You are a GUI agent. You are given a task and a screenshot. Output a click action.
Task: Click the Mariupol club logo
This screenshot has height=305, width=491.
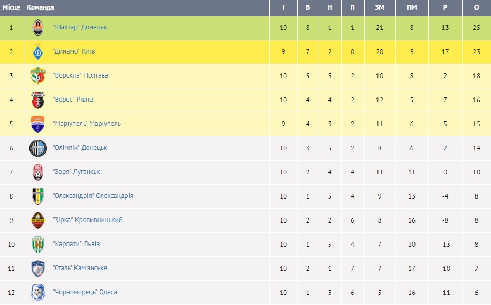coord(38,124)
